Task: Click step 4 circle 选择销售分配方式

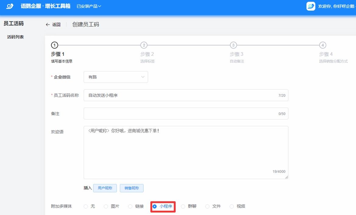Action: [323, 45]
